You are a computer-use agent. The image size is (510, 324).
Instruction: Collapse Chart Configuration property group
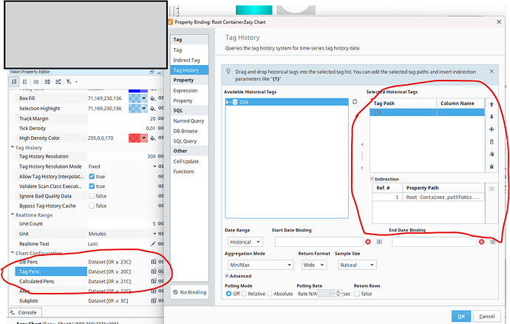pos(13,253)
